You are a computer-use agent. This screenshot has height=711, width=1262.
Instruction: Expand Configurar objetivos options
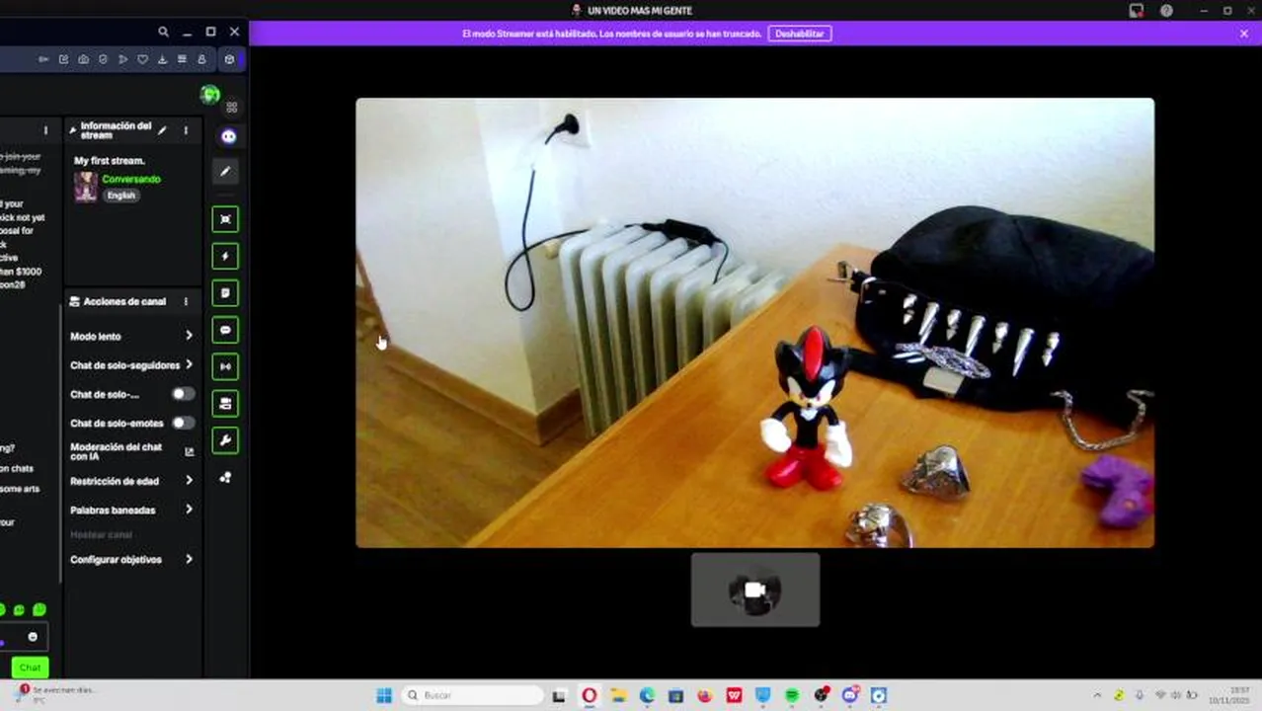pyautogui.click(x=189, y=559)
